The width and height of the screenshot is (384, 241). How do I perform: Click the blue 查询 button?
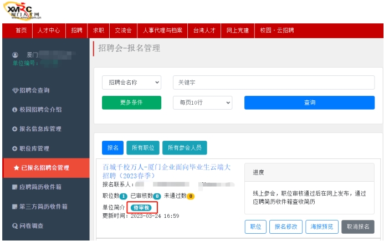point(309,102)
